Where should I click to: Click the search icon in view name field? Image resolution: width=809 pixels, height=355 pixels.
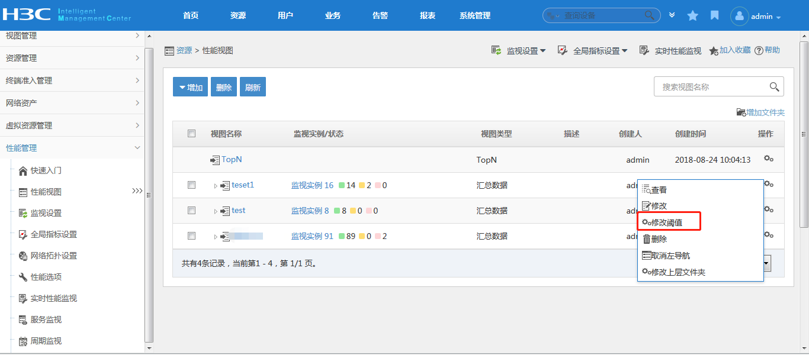[774, 87]
